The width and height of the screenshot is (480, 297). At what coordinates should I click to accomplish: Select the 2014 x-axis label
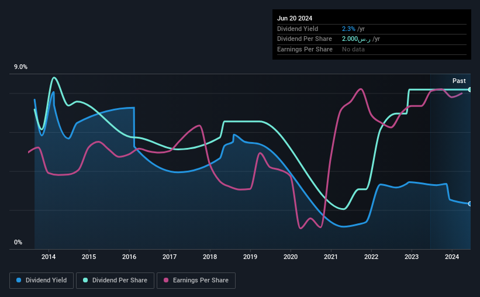coord(49,257)
